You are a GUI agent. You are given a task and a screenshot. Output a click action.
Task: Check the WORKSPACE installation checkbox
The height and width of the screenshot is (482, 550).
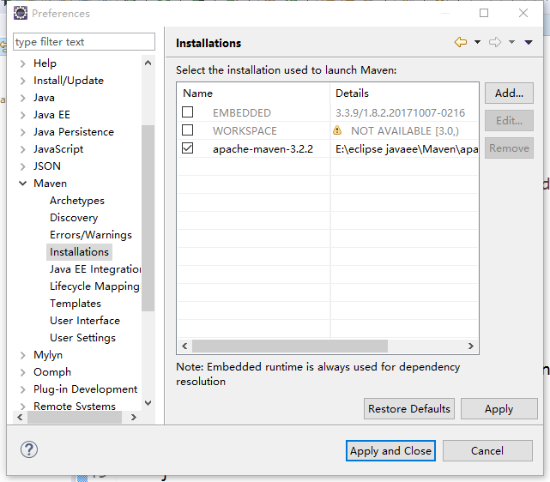tap(188, 130)
